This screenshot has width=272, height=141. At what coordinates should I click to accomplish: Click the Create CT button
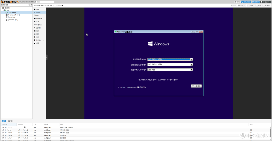[x=256, y=2]
